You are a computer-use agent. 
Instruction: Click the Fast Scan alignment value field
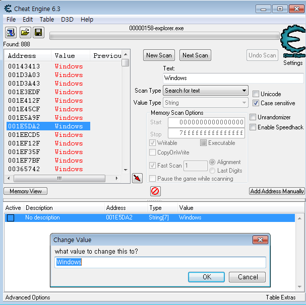(196, 166)
